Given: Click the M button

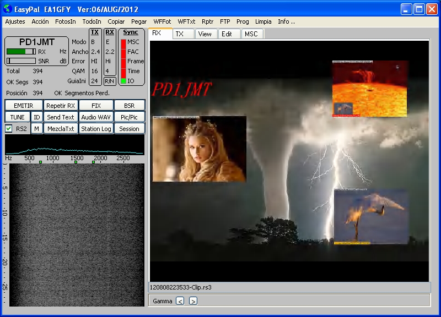Looking at the screenshot, I should point(37,129).
